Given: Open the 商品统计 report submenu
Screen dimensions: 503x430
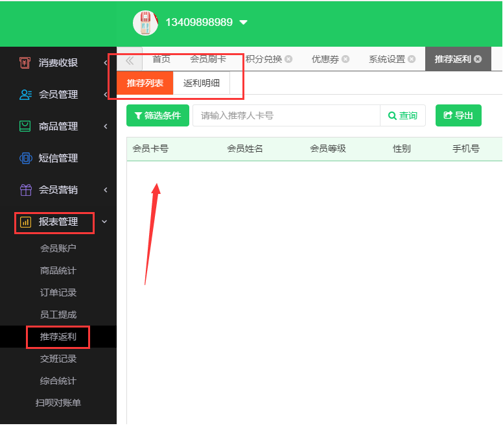Looking at the screenshot, I should coord(58,270).
